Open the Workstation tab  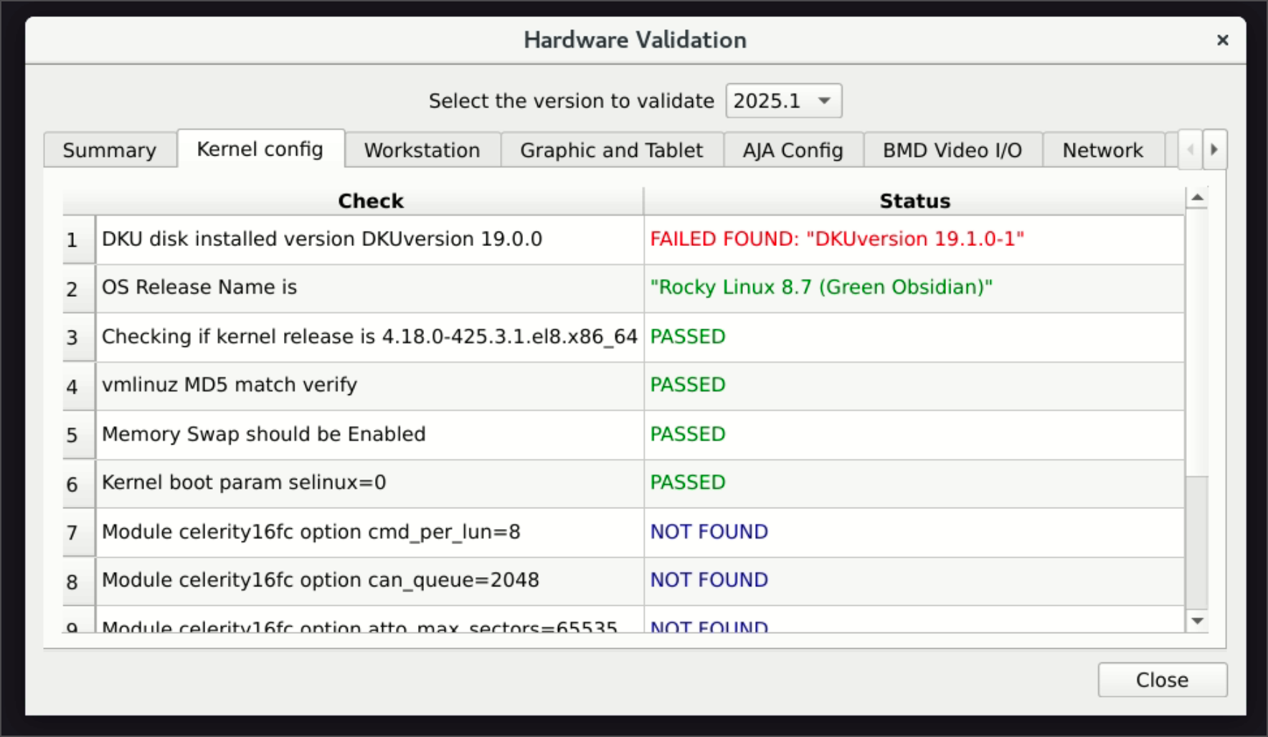point(422,150)
